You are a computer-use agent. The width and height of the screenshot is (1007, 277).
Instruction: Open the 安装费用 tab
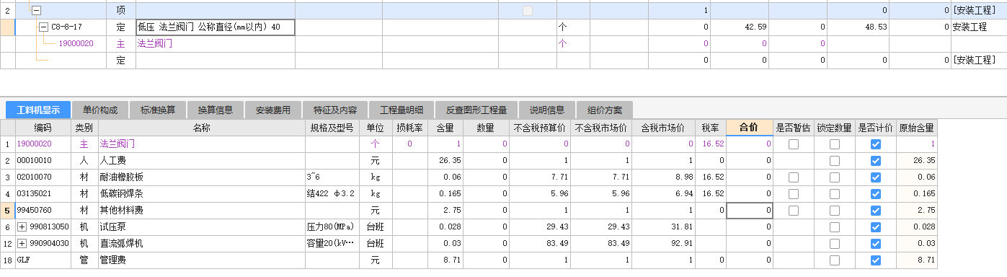coord(273,110)
